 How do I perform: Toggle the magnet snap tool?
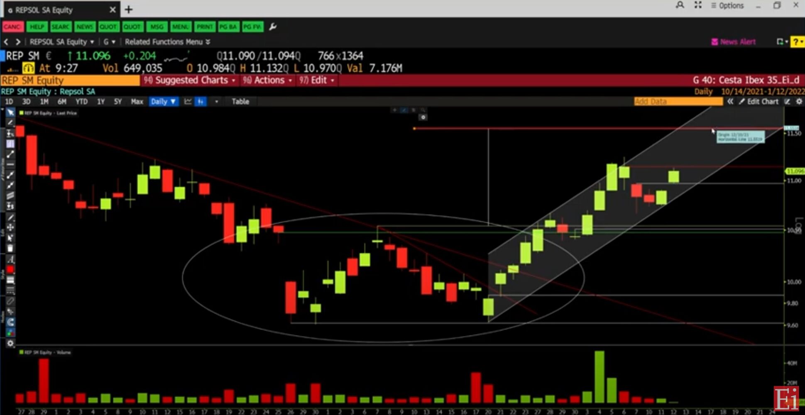(10, 322)
